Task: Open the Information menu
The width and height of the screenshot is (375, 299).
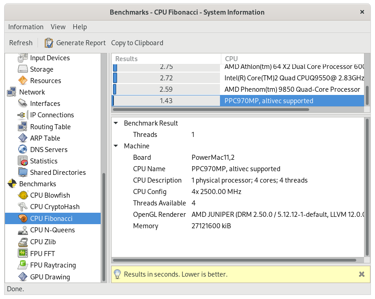Action: (26, 27)
